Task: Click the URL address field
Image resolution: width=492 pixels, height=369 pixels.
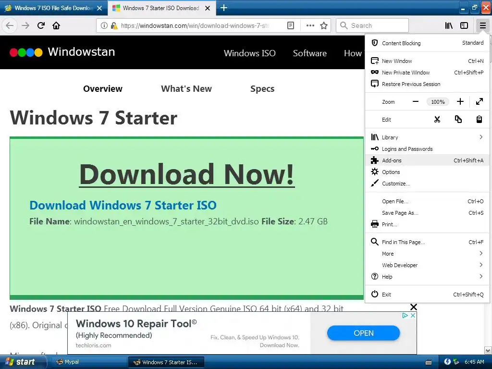Action: [x=195, y=25]
